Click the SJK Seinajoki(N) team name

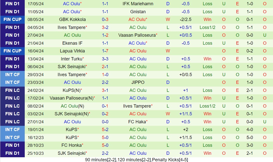pos(71,114)
